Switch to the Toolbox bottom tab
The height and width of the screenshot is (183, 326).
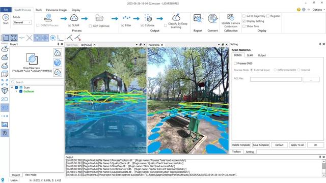coord(236,152)
